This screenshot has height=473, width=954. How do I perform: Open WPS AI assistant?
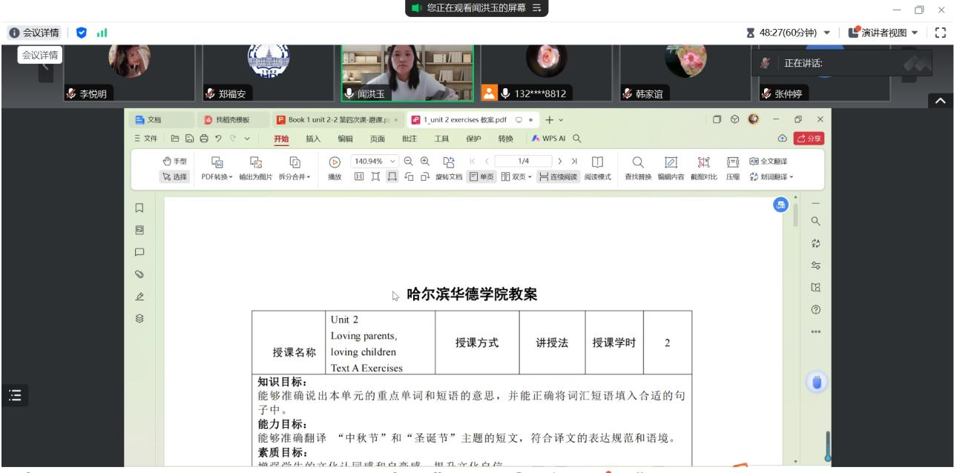[x=553, y=139]
